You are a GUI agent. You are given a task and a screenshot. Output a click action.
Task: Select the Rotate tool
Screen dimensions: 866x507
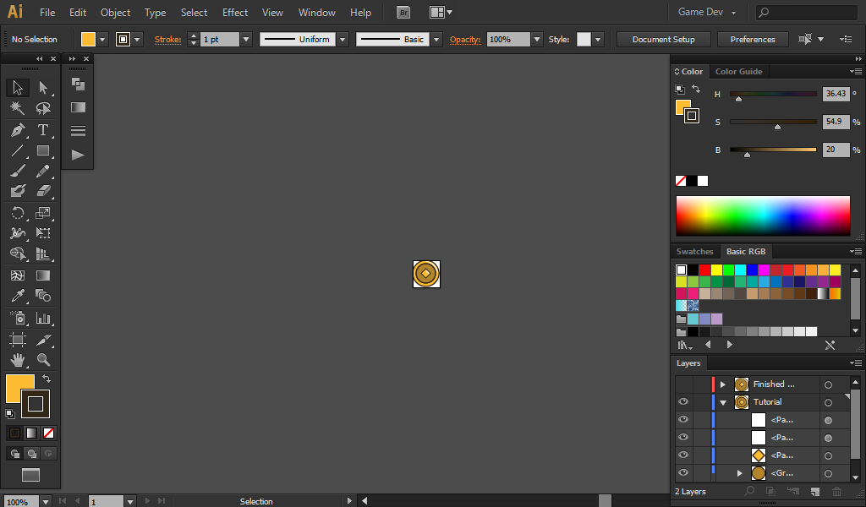click(x=18, y=213)
